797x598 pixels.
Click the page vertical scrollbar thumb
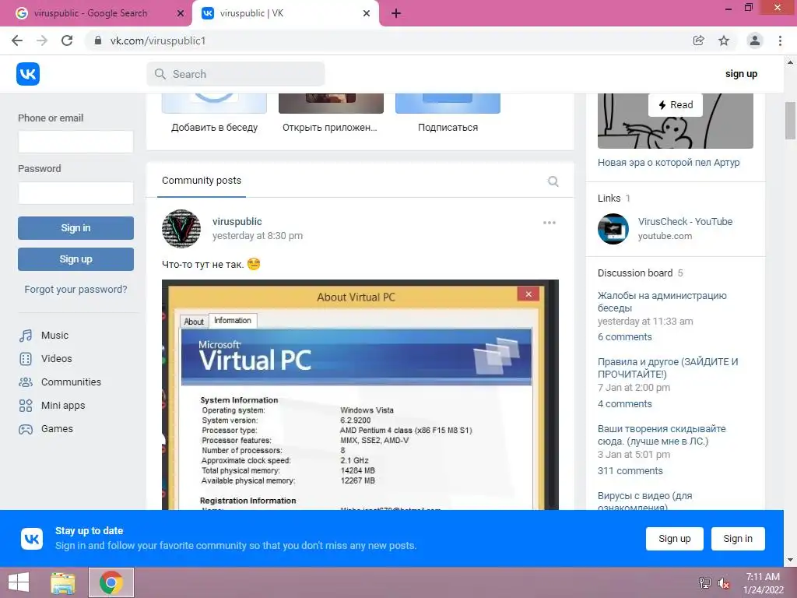(x=790, y=121)
